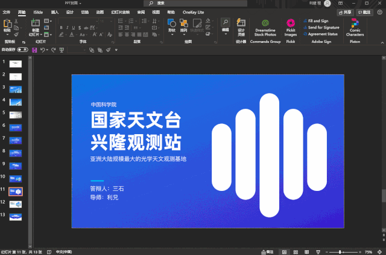This screenshot has width=386, height=255.
Task: Switch to the Design tab
Action: pos(70,12)
